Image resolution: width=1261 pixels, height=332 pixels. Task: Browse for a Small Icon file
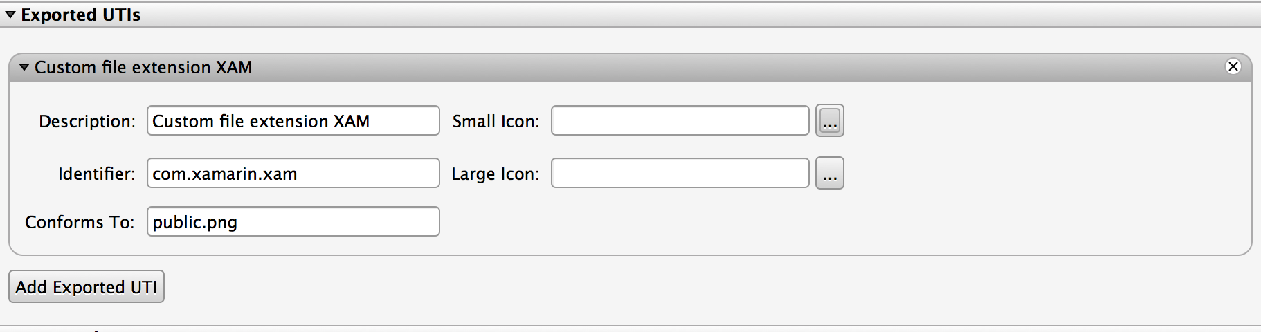pos(830,121)
